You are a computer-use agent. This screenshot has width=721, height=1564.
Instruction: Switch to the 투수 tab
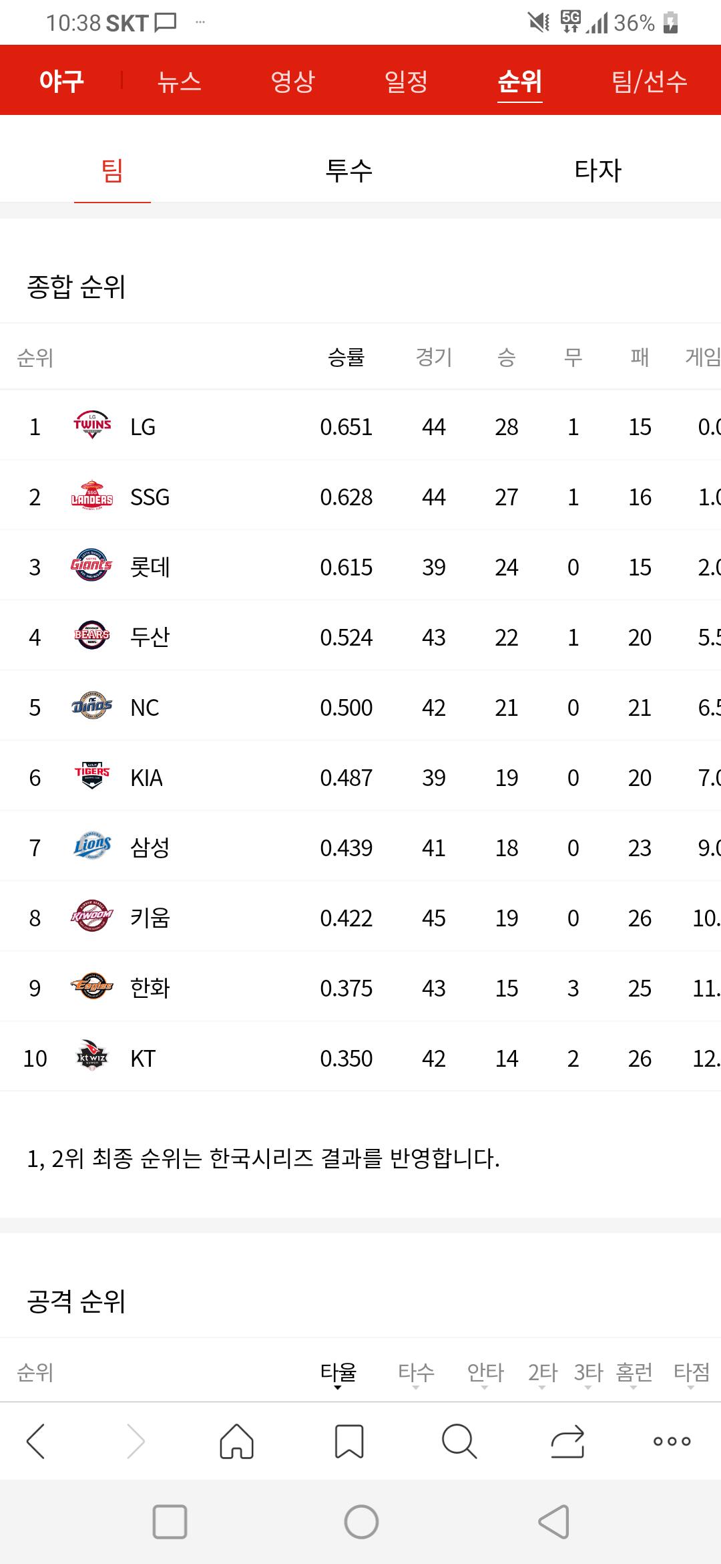tap(348, 170)
